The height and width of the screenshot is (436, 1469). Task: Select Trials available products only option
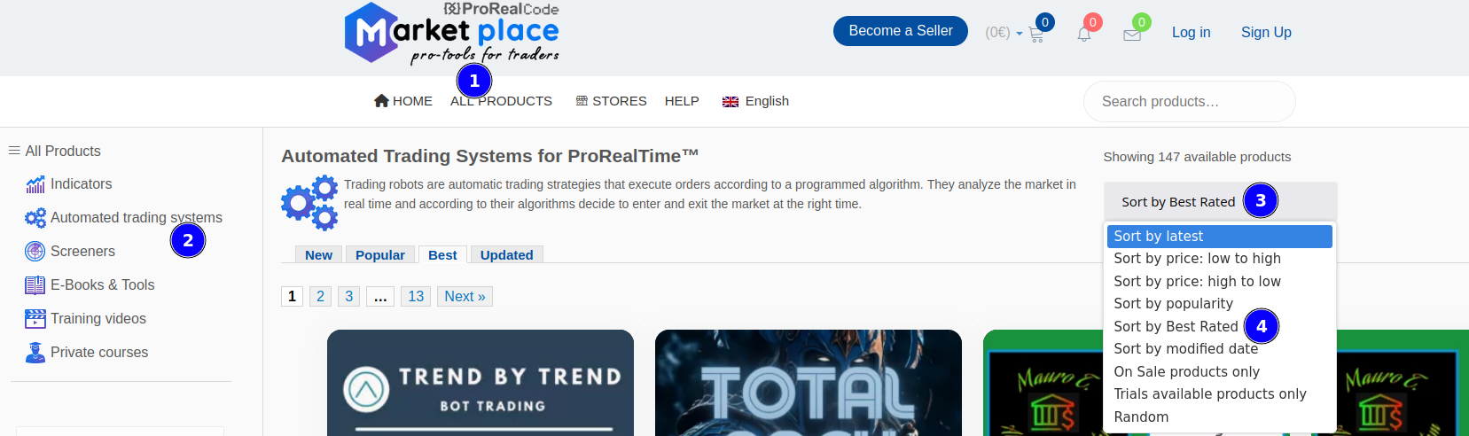click(x=1209, y=394)
